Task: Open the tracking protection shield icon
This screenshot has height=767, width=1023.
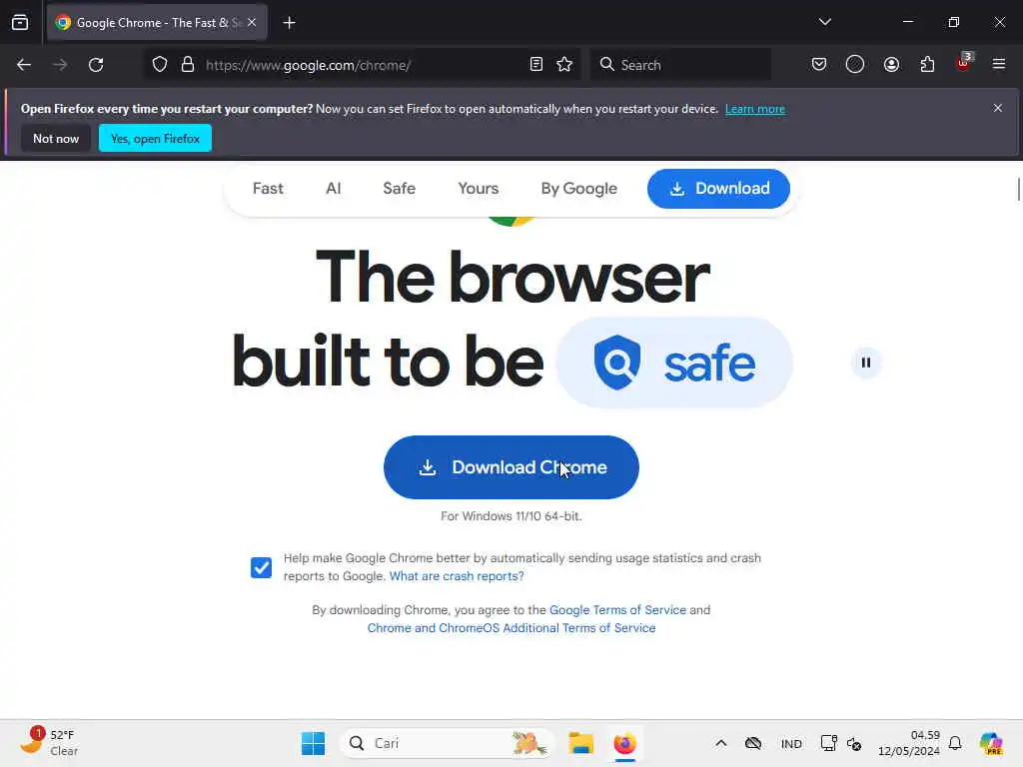Action: click(160, 65)
